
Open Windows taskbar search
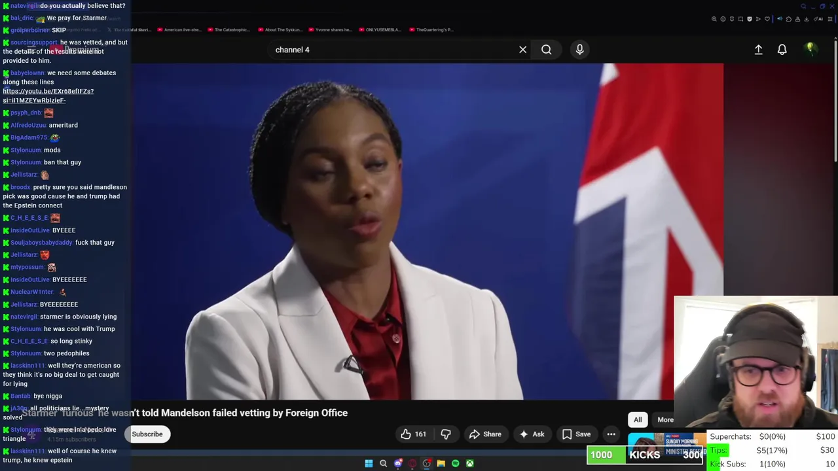(x=383, y=464)
